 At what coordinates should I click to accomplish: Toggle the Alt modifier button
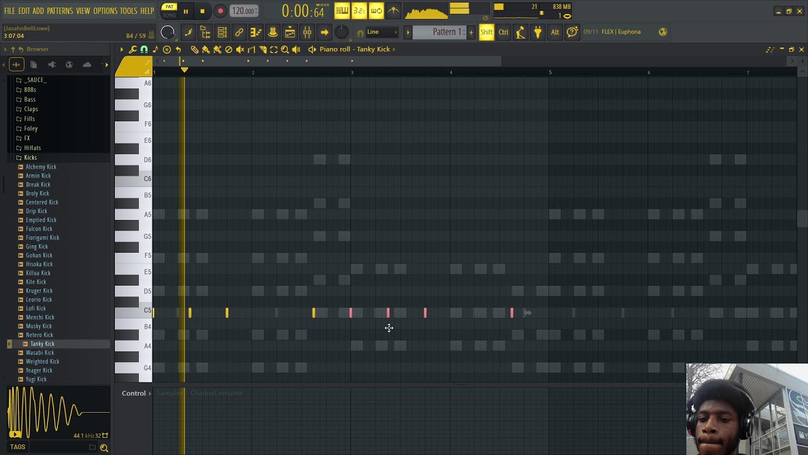click(x=555, y=32)
